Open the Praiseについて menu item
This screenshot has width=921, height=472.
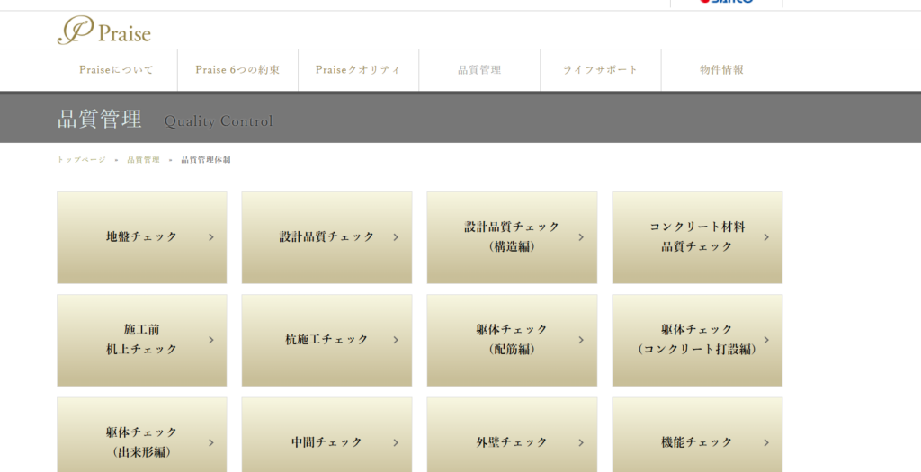point(116,70)
